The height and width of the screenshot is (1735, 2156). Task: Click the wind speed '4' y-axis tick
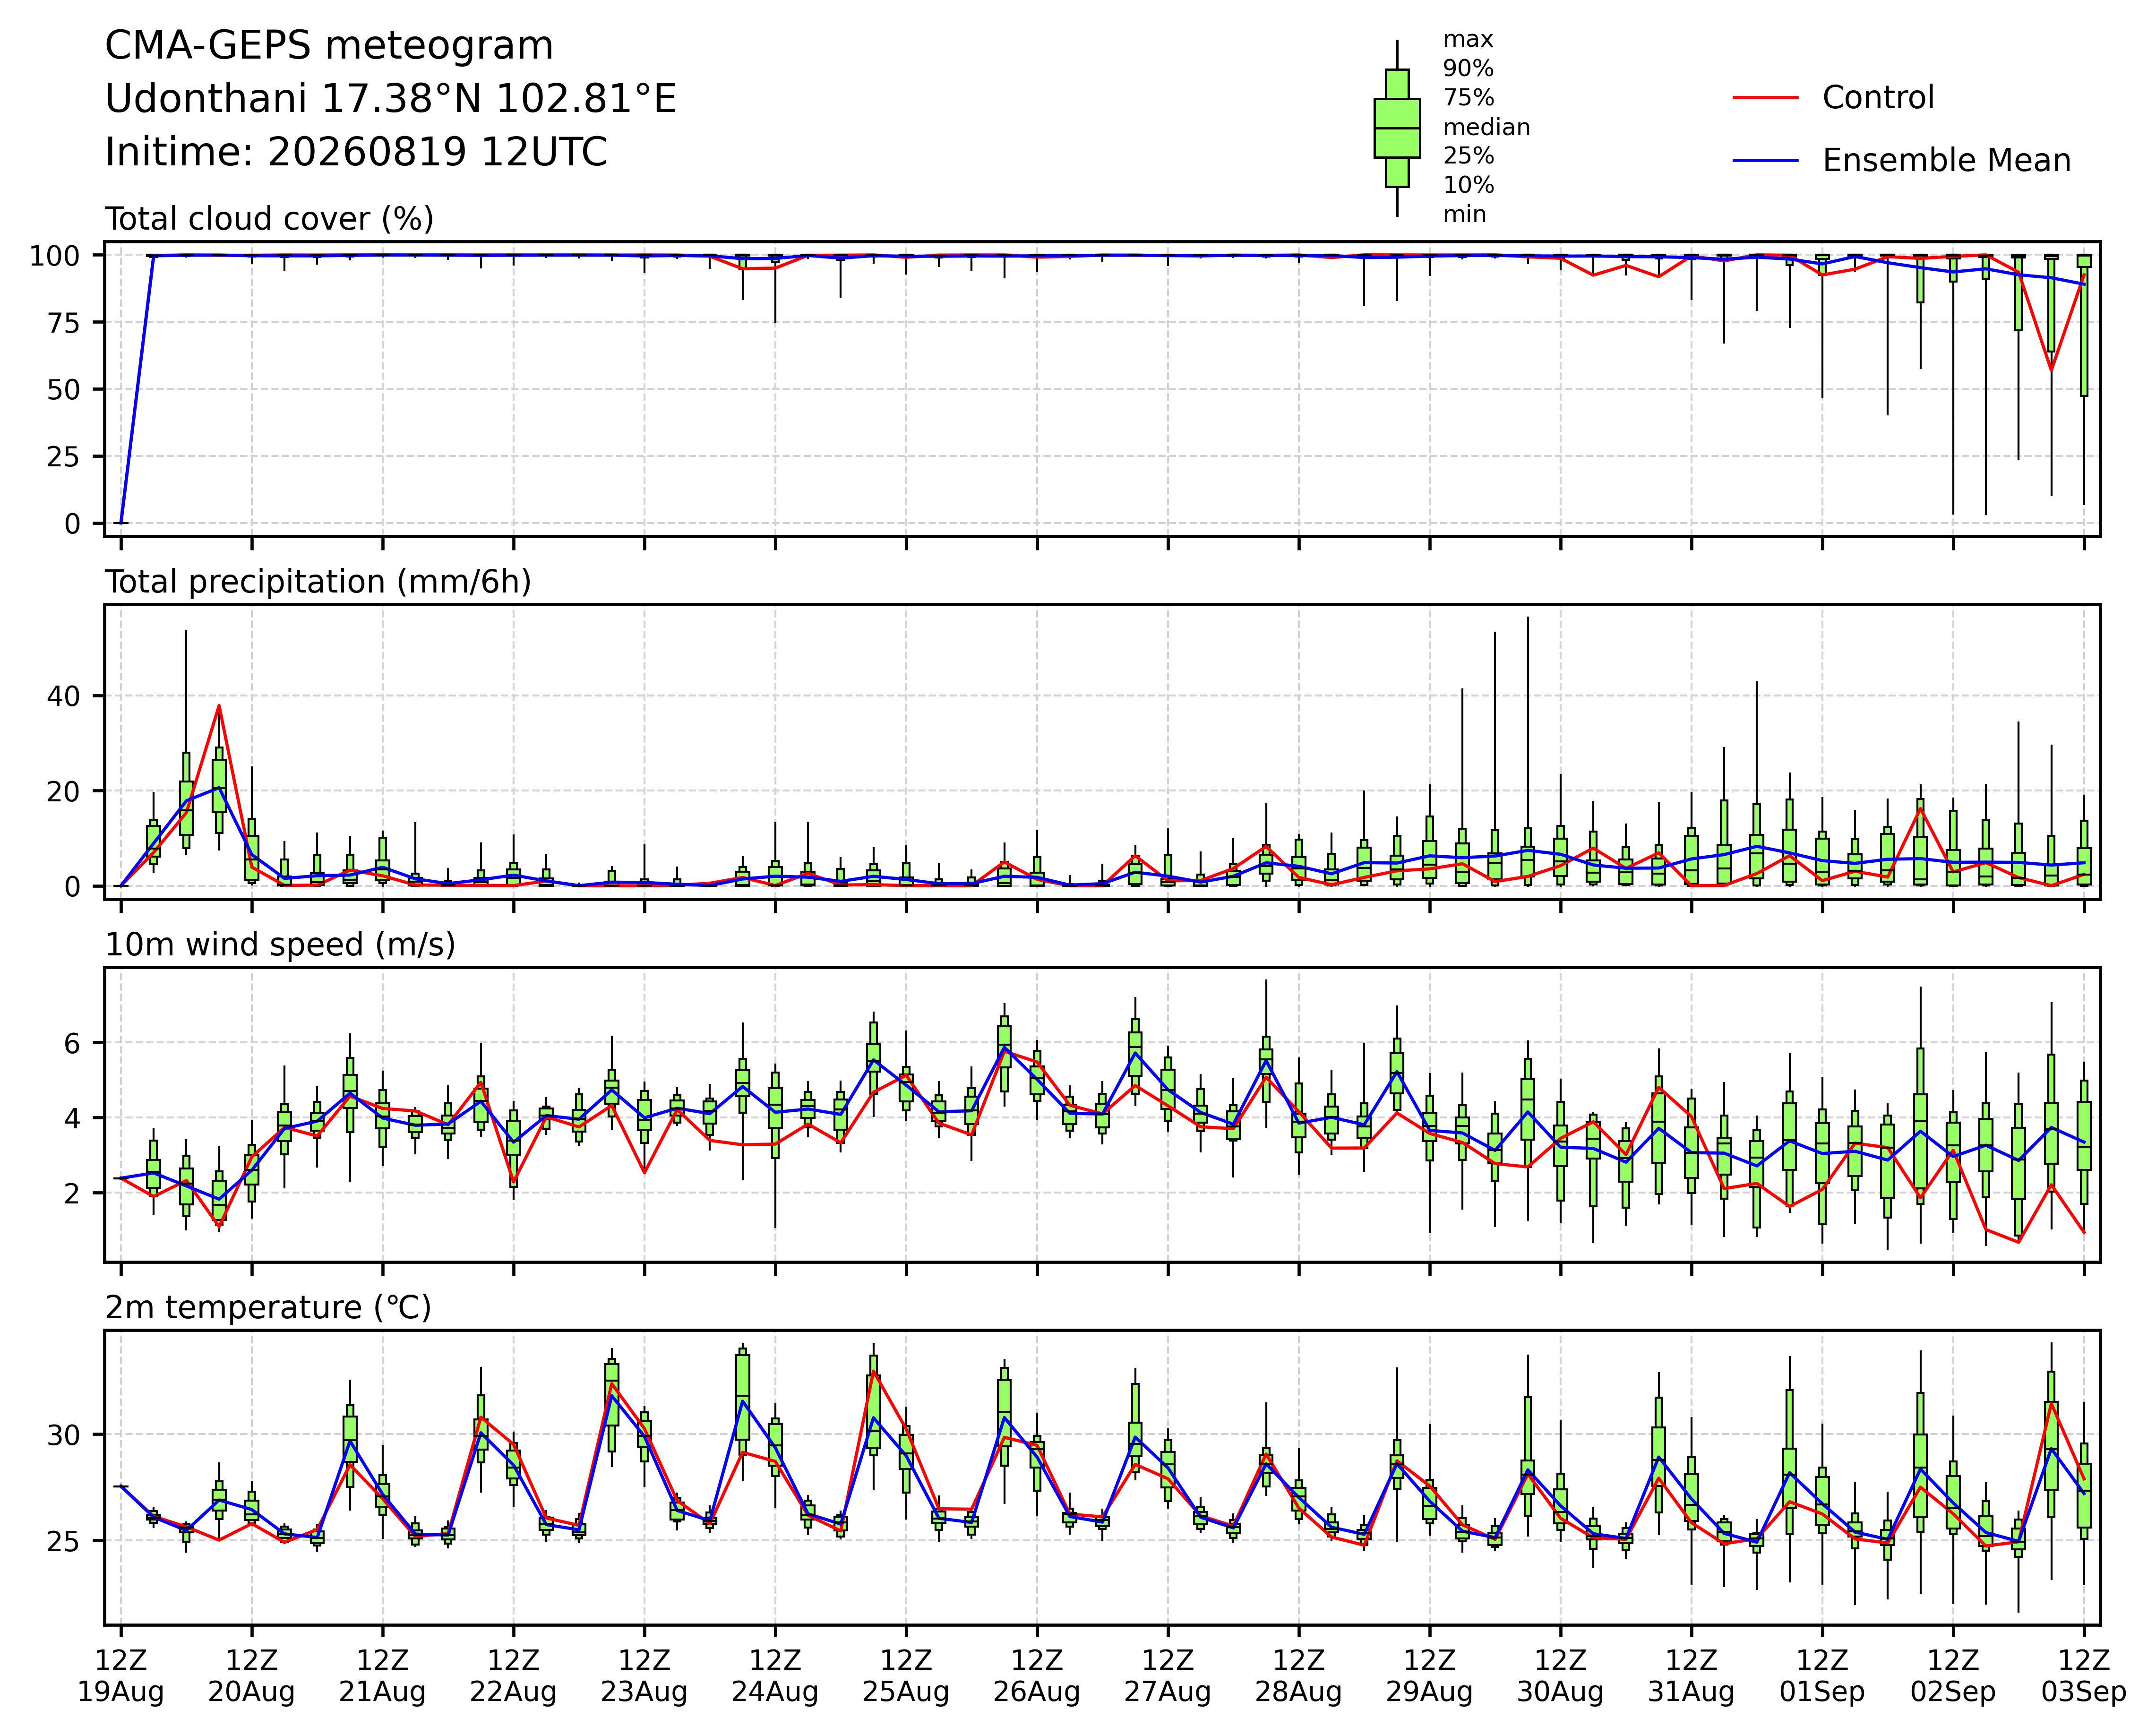73,1118
